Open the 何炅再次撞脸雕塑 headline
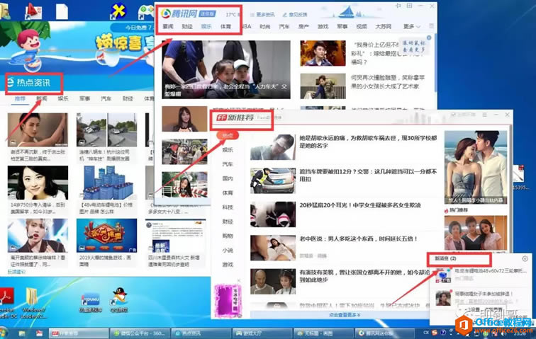The width and height of the screenshot is (536, 339). click(388, 82)
